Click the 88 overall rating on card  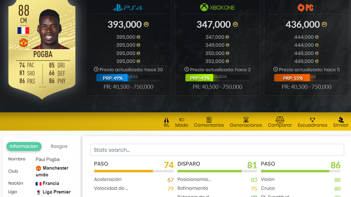[24, 11]
